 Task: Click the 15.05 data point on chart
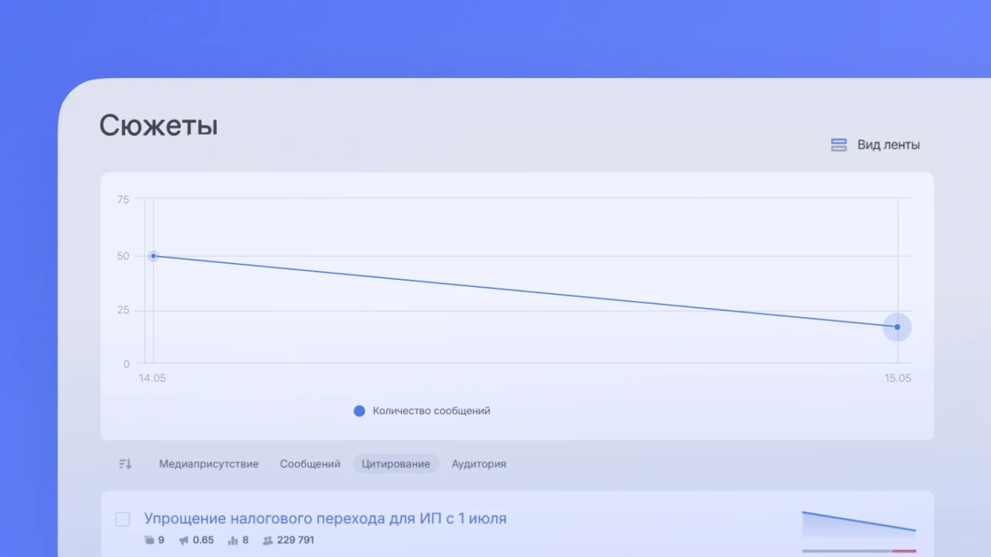897,327
